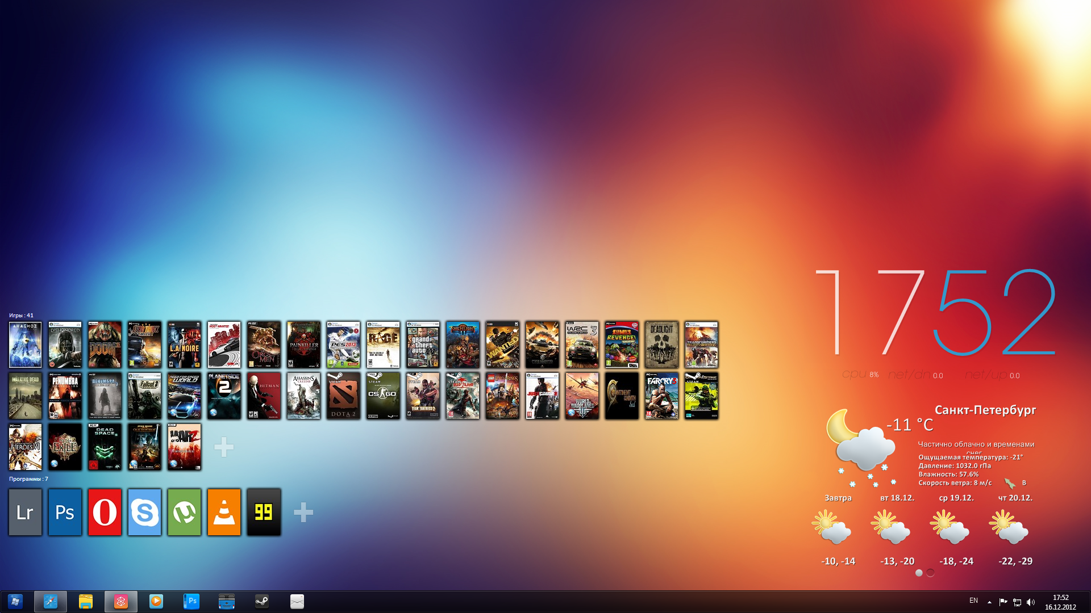Launch the uTorrent tile
This screenshot has height=613, width=1091.
(184, 512)
